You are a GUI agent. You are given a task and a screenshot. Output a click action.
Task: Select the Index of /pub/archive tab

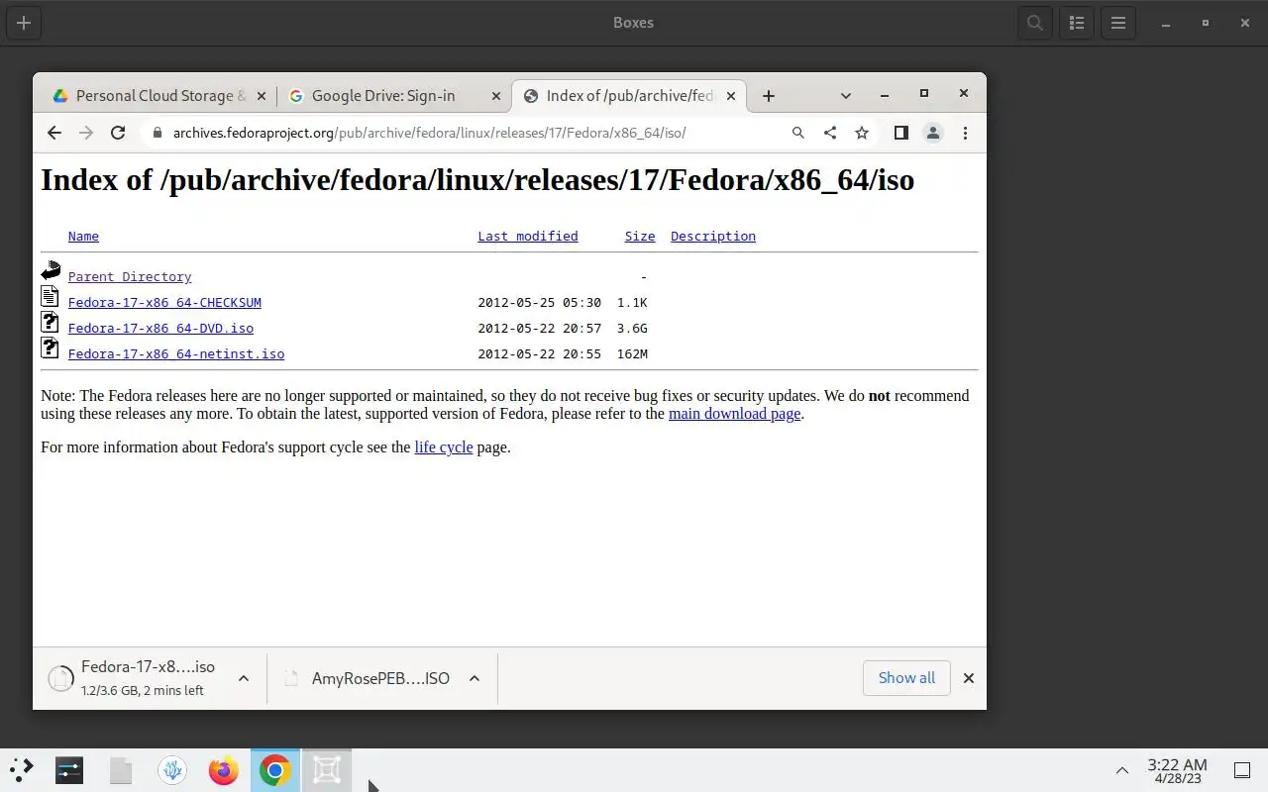click(x=629, y=96)
